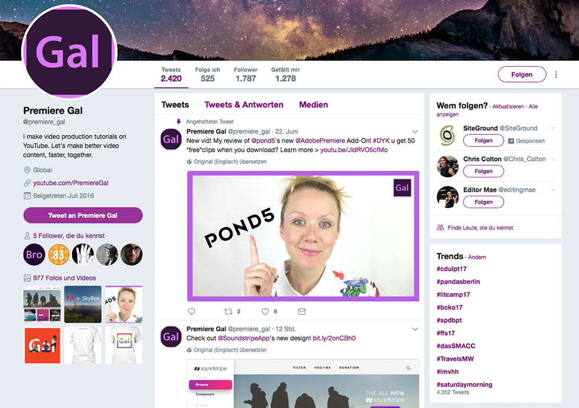Like the pinned tweet with heart icon
This screenshot has width=579, height=408.
pos(265,312)
